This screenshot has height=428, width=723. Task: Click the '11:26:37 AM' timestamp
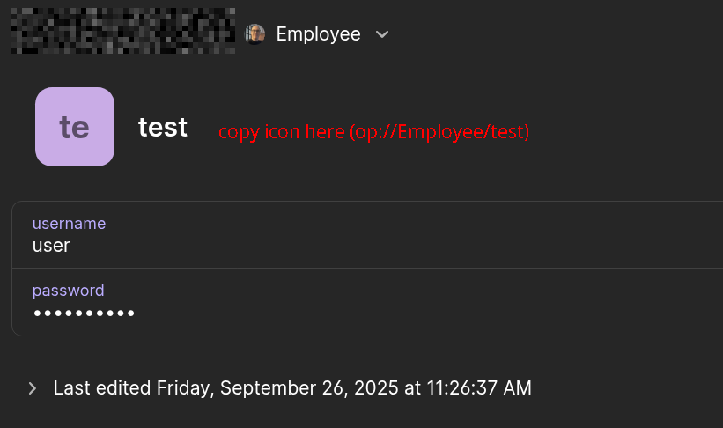(479, 387)
